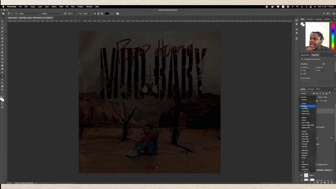Select the Gradient tool
Image resolution: width=336 pixels, height=189 pixels.
coord(2,62)
